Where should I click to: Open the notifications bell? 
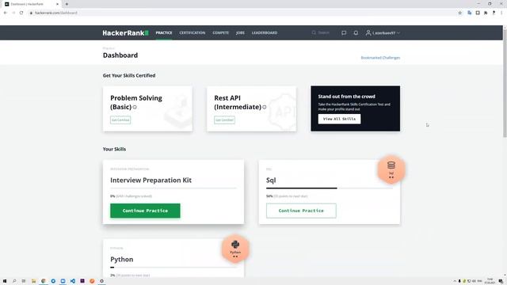(356, 32)
